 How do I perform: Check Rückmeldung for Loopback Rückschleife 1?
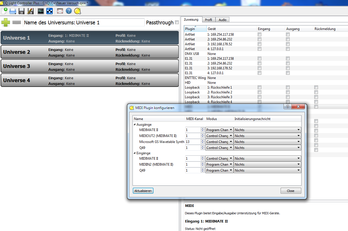click(316, 87)
